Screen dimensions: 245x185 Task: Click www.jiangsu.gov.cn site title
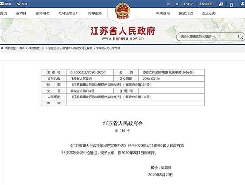[122, 38]
